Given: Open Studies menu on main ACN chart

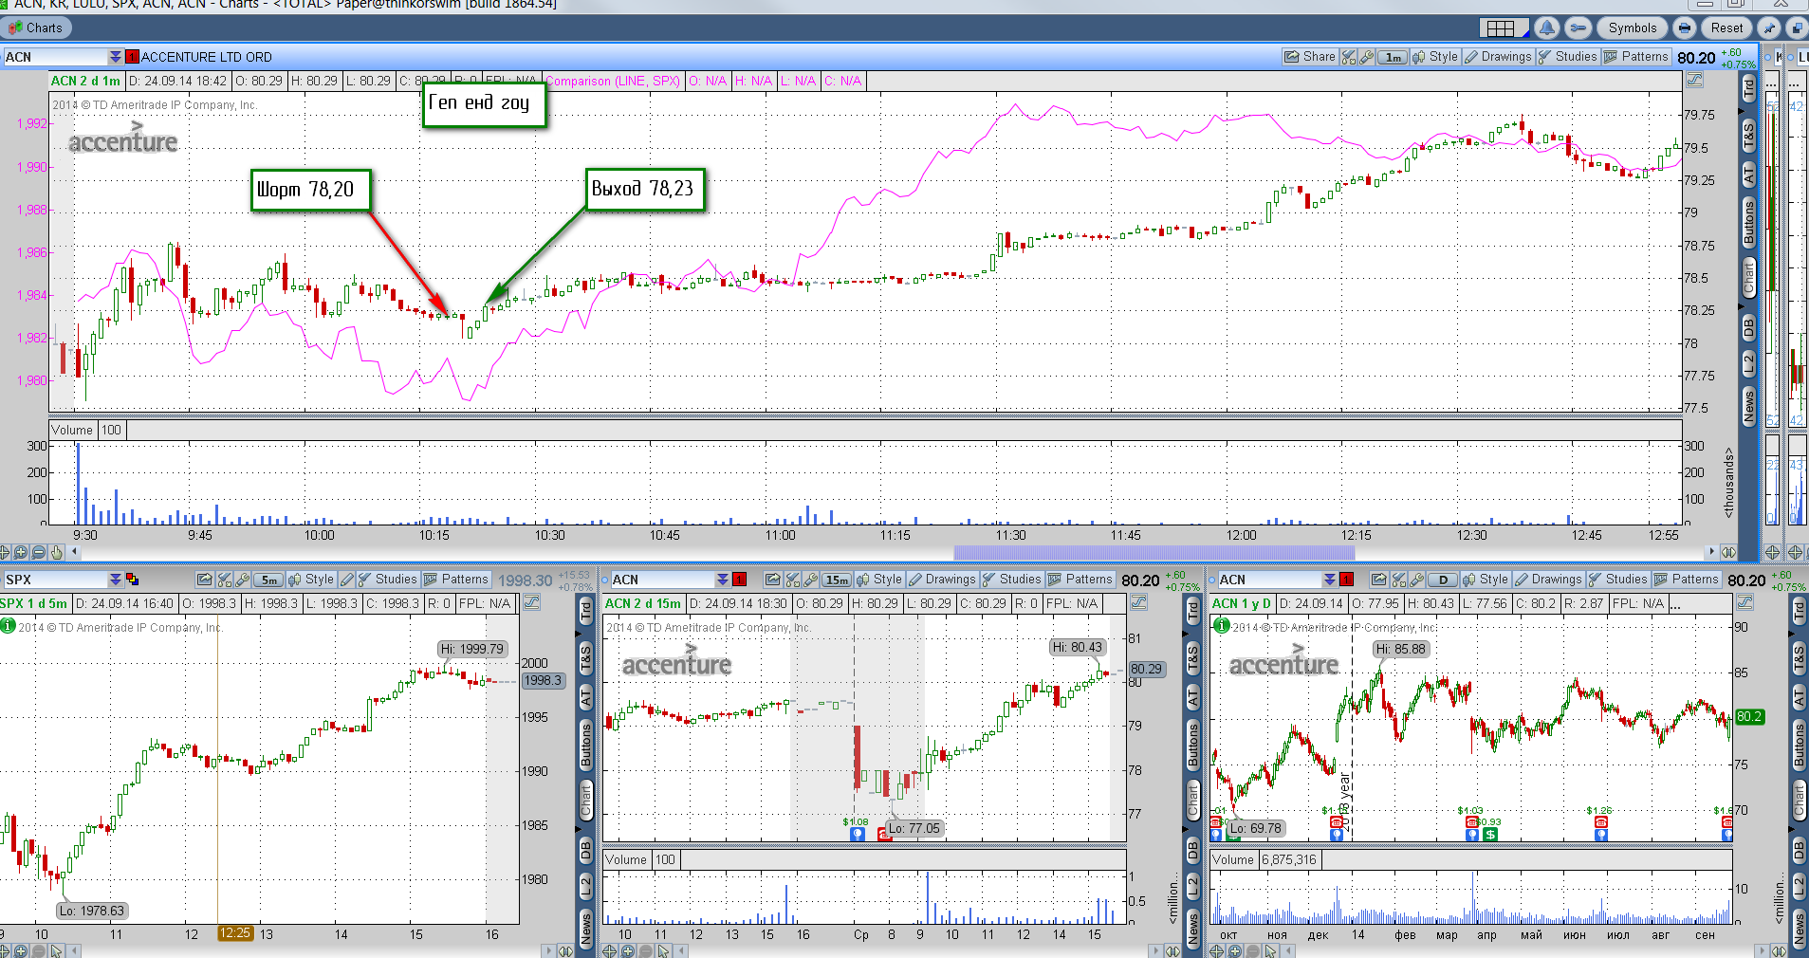Looking at the screenshot, I should pos(1567,57).
